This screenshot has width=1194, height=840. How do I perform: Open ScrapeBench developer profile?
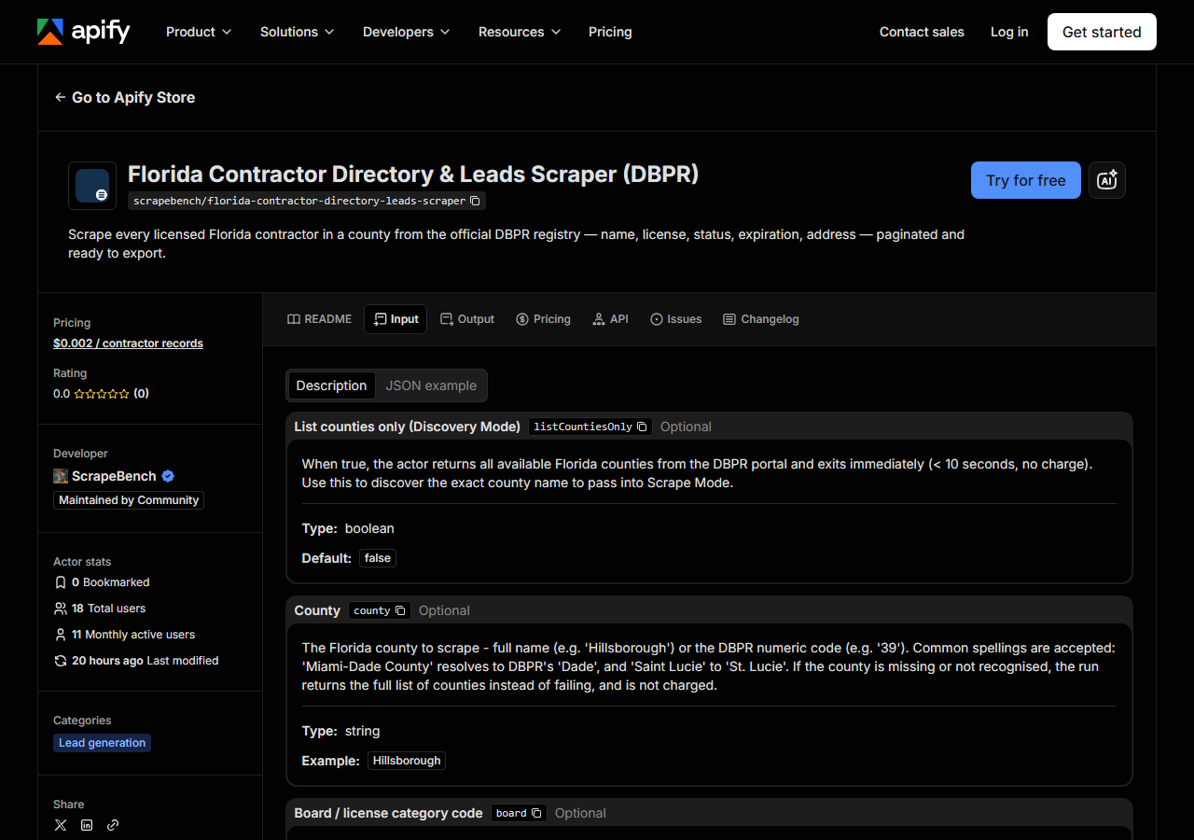tap(115, 476)
